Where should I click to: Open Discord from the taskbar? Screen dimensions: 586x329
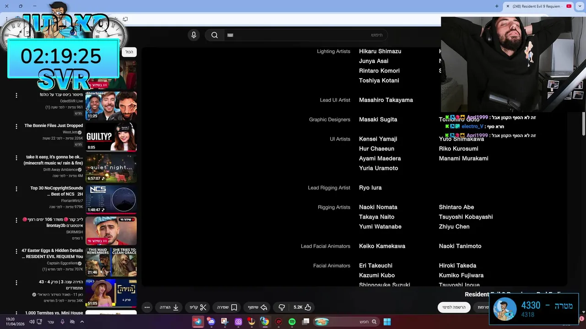(x=211, y=322)
